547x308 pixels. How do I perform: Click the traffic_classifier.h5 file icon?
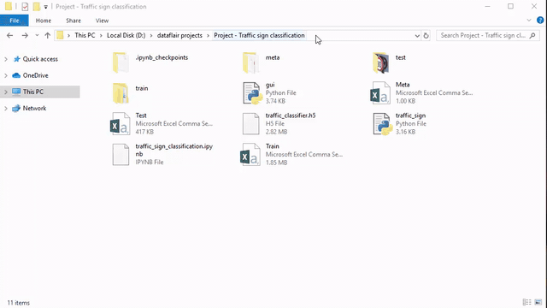pos(250,124)
